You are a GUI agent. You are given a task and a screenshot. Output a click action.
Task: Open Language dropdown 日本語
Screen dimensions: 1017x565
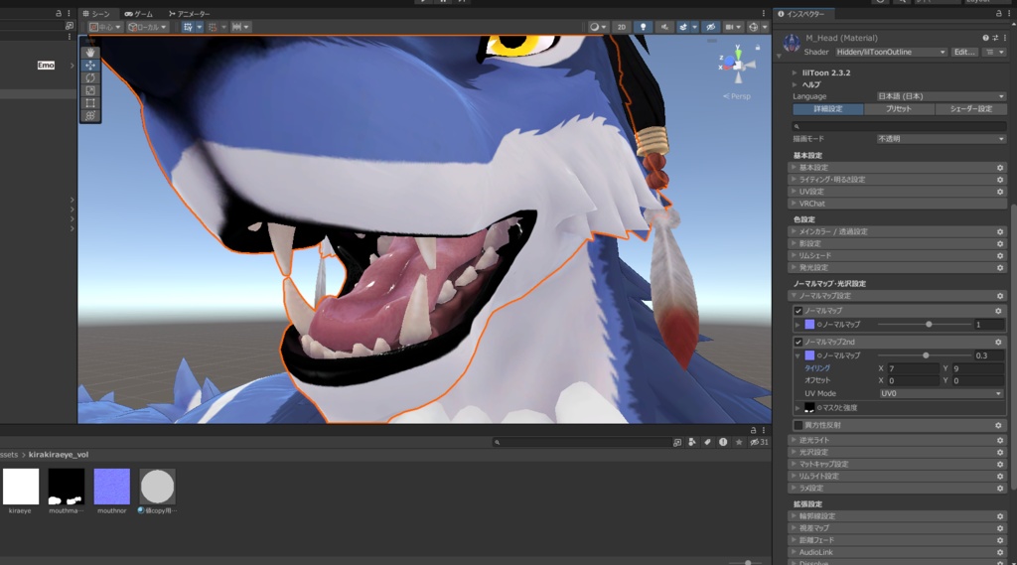(x=941, y=96)
